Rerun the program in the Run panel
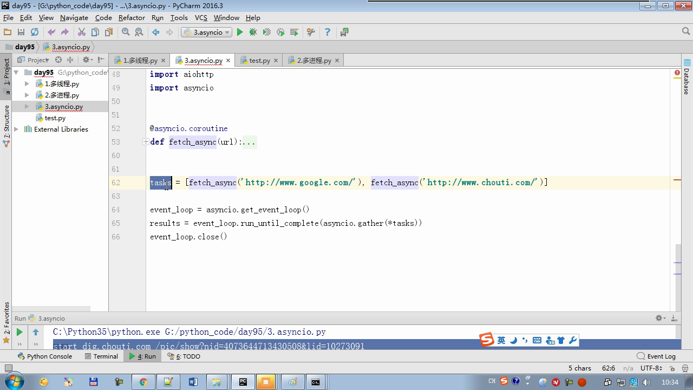The width and height of the screenshot is (693, 390). tap(19, 332)
